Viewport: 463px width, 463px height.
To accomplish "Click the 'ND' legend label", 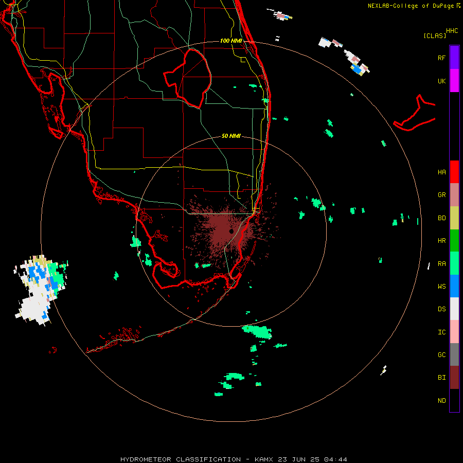I will 441,401.
